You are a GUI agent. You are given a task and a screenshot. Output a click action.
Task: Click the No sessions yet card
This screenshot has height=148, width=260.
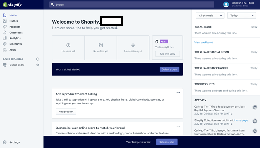coord(133,47)
